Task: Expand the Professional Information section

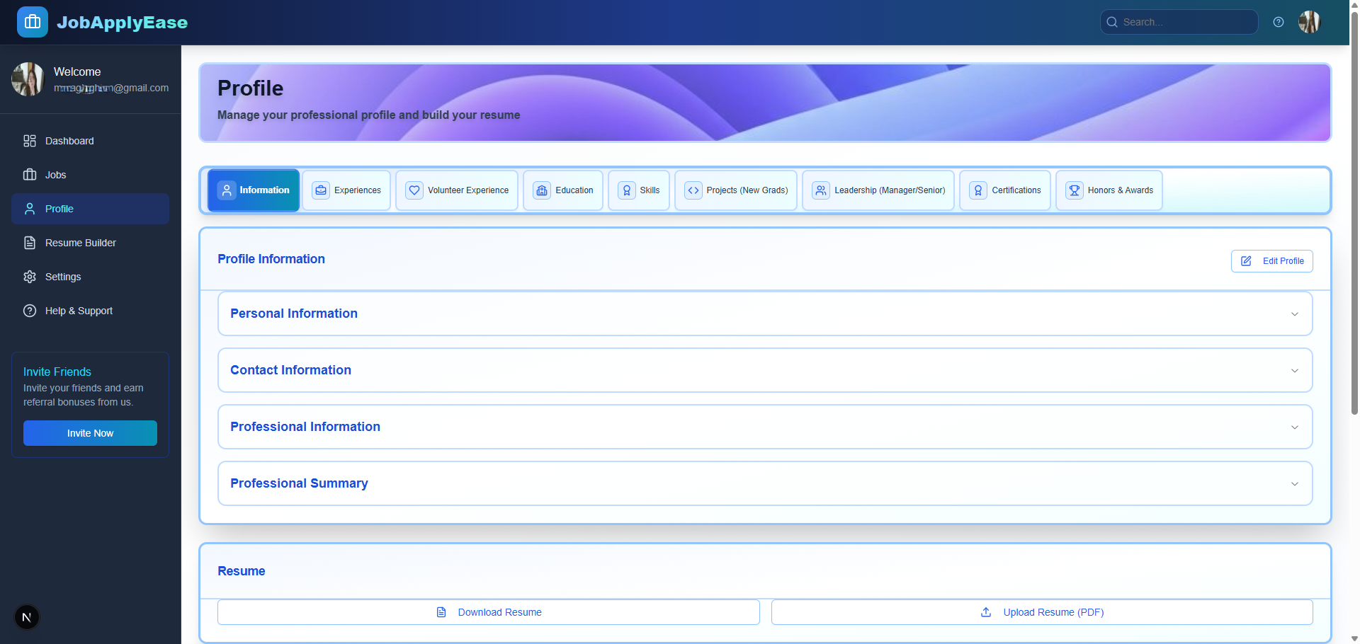Action: 764,427
